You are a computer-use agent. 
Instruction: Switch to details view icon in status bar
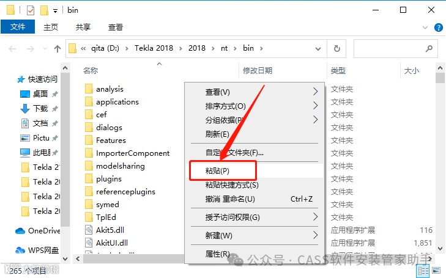point(423,271)
